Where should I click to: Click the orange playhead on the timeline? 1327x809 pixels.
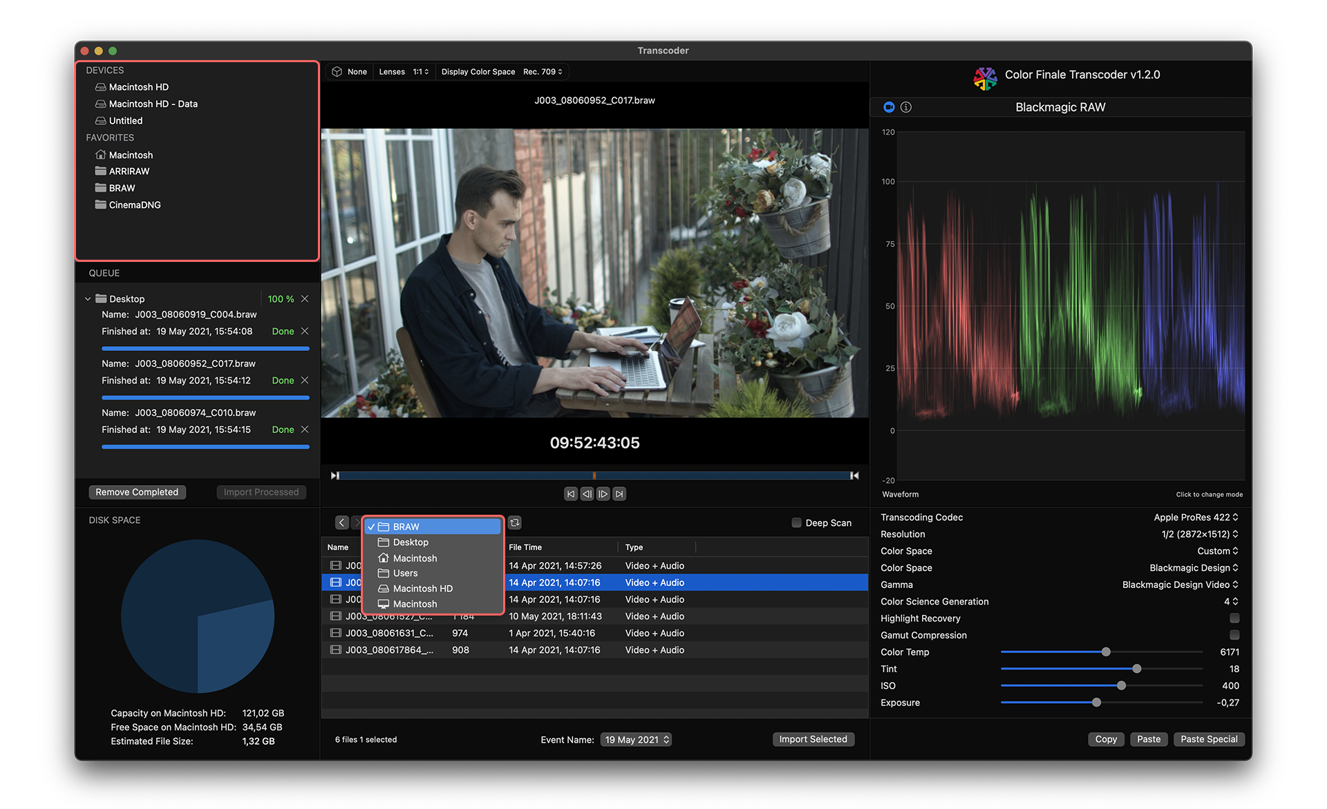pyautogui.click(x=594, y=475)
